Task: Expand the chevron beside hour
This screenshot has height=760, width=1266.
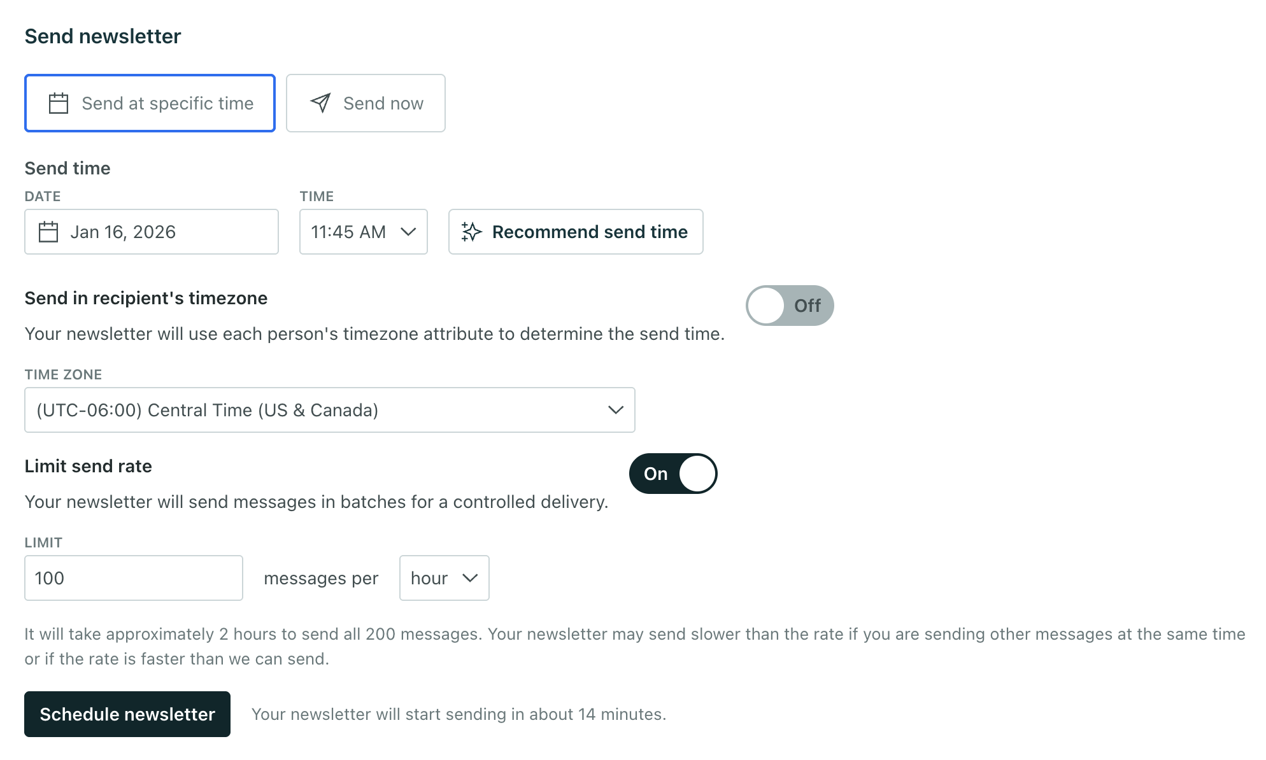Action: (469, 578)
